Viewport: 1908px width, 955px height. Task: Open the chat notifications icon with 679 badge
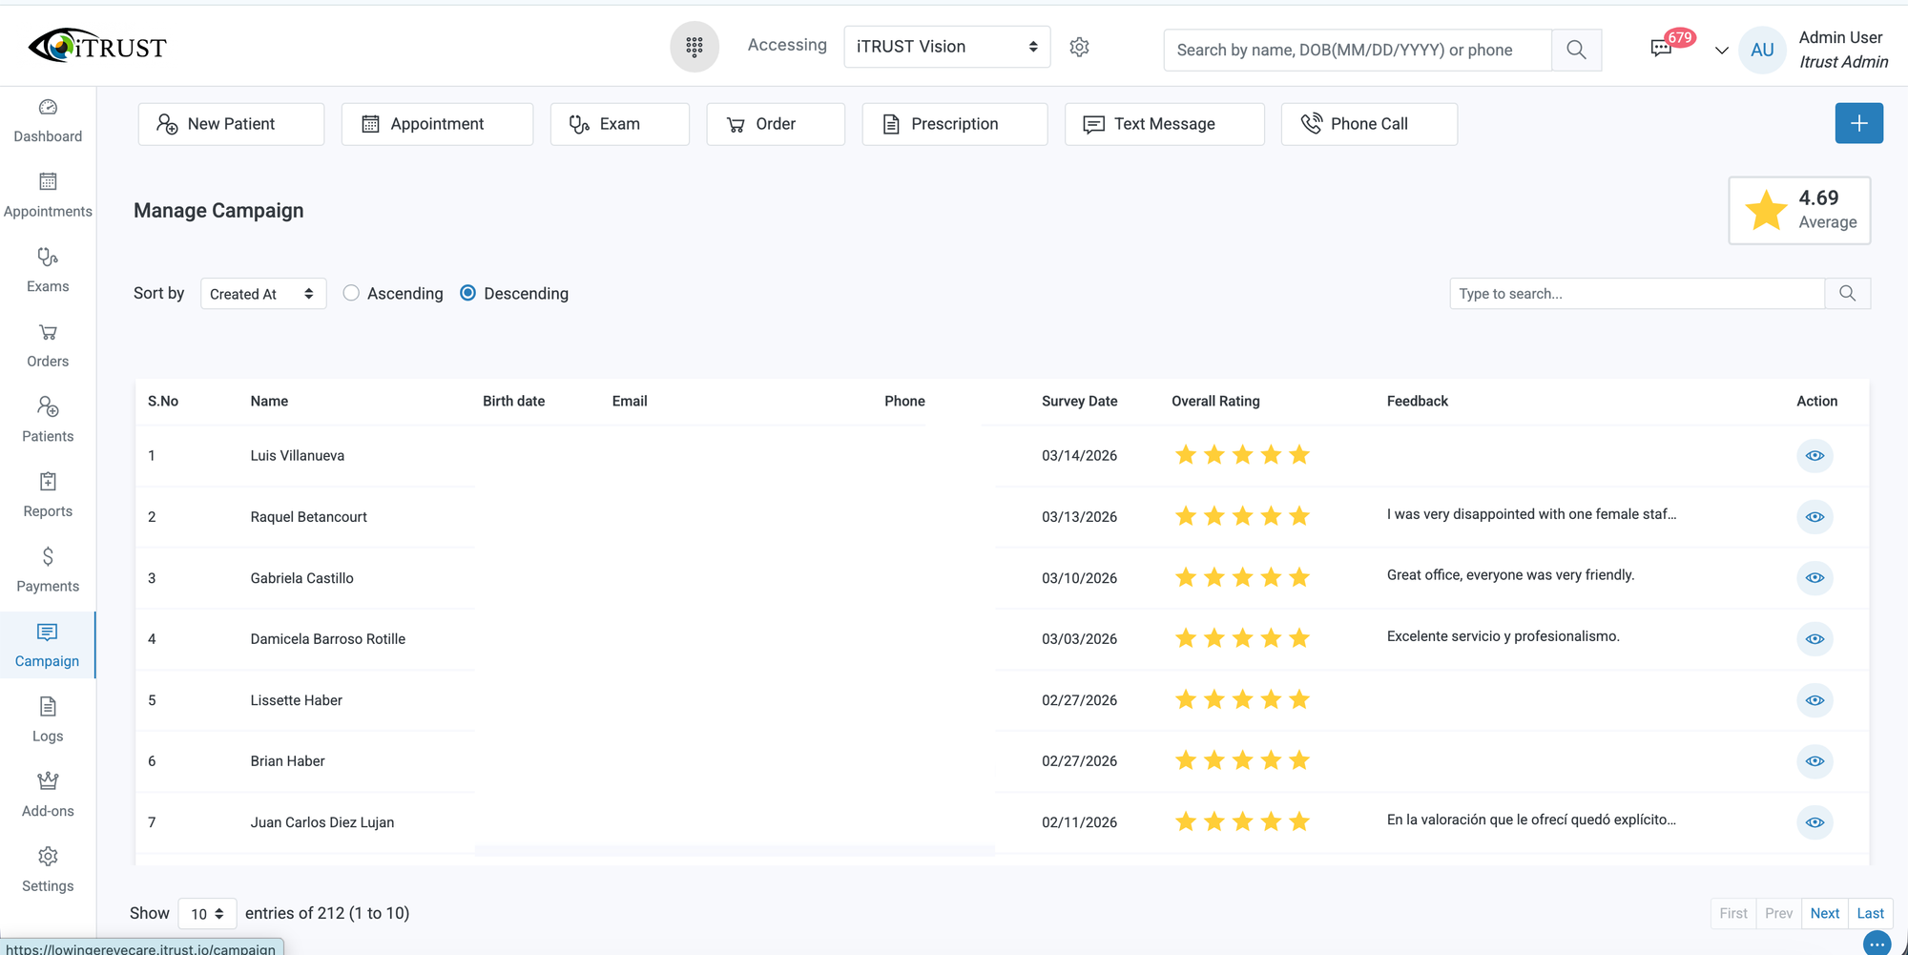click(x=1662, y=49)
